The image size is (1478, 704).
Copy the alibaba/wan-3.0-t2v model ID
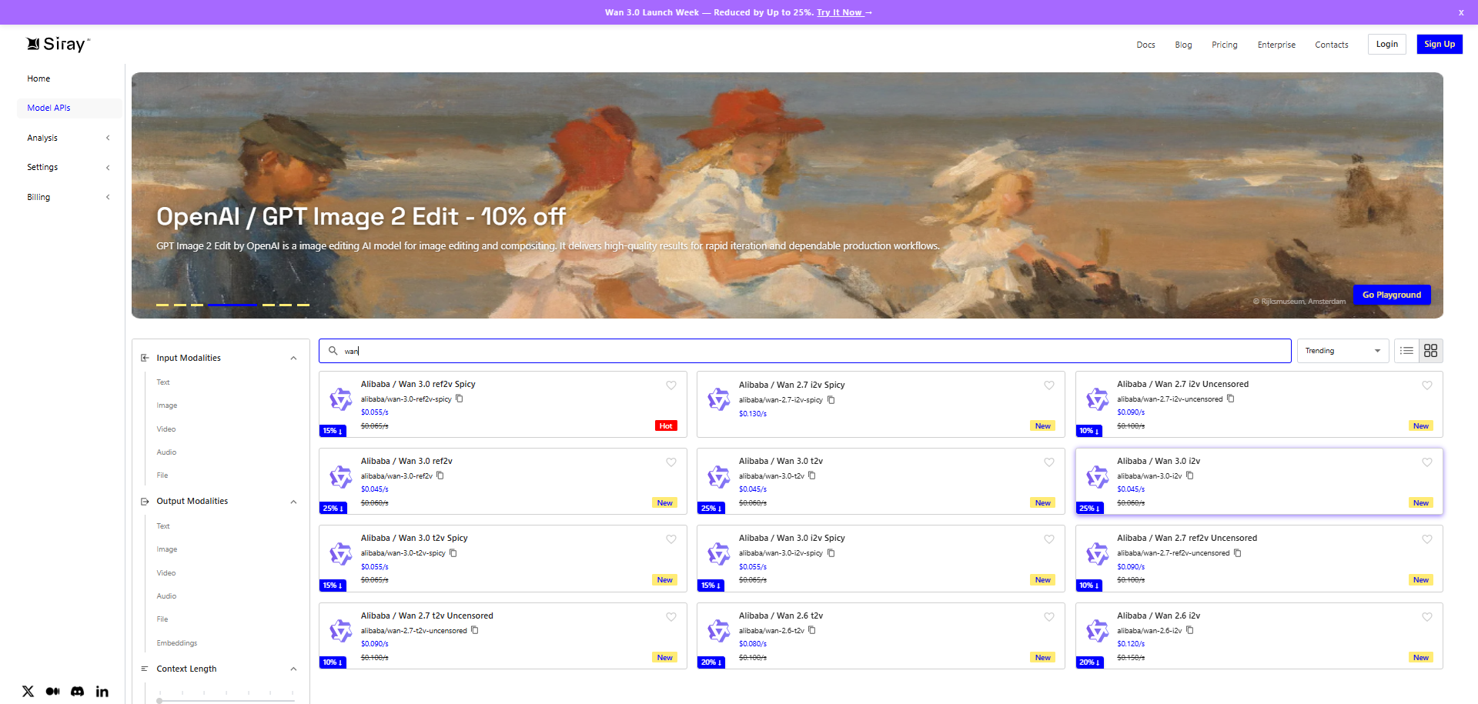(x=812, y=475)
